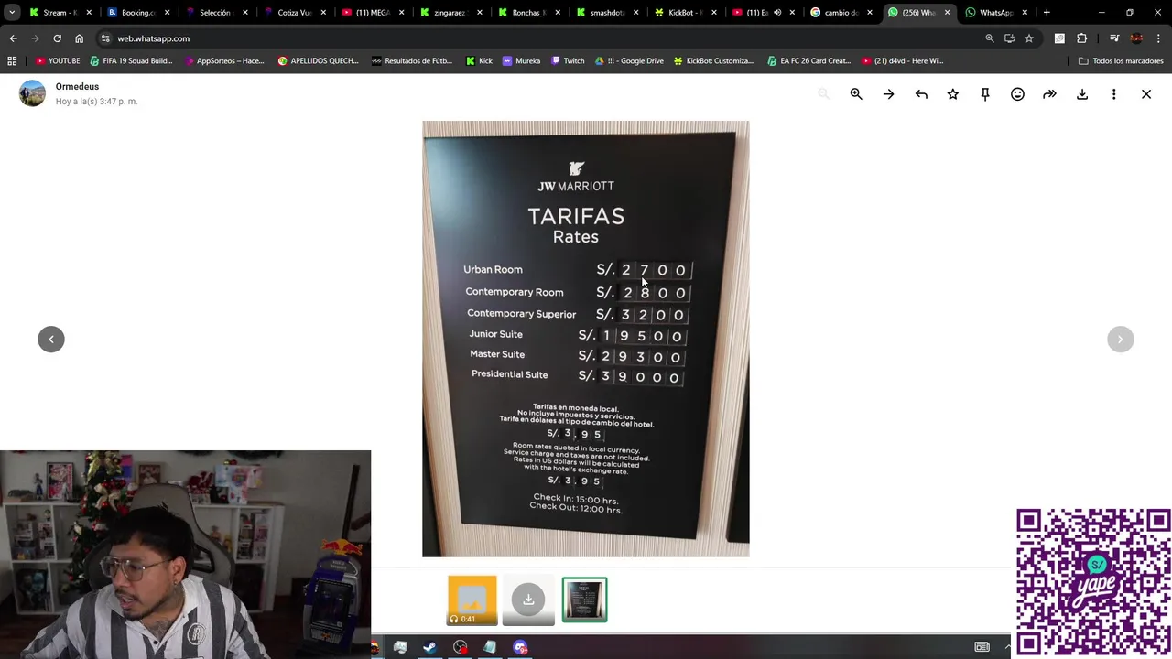
Task: Open the Twitch bookmark
Action: coord(567,61)
